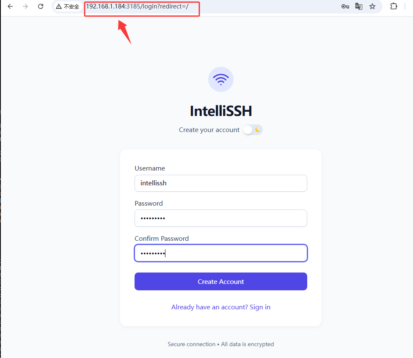Toggle dark mode switch
413x358 pixels.
[253, 130]
